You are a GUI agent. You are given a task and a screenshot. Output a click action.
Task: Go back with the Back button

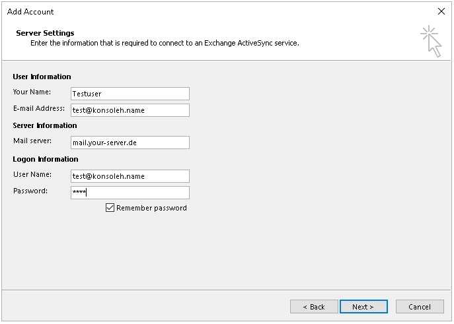click(314, 307)
